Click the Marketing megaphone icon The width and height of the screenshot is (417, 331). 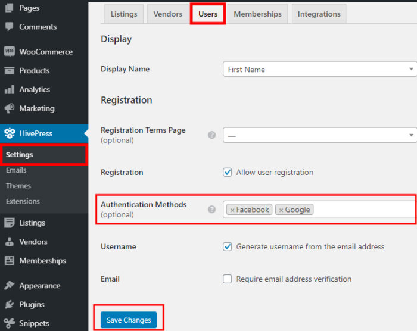(10, 108)
